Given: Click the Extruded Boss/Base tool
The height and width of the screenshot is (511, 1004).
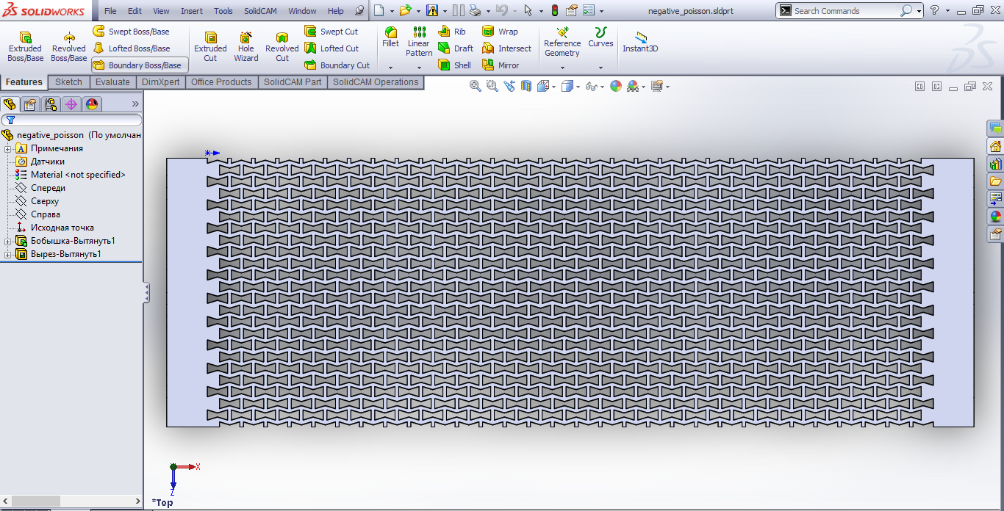Looking at the screenshot, I should pyautogui.click(x=25, y=47).
